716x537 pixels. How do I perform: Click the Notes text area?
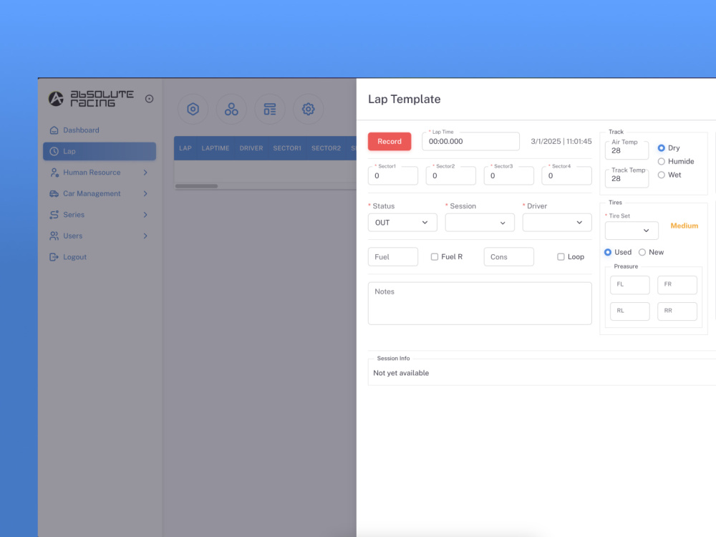click(x=480, y=303)
